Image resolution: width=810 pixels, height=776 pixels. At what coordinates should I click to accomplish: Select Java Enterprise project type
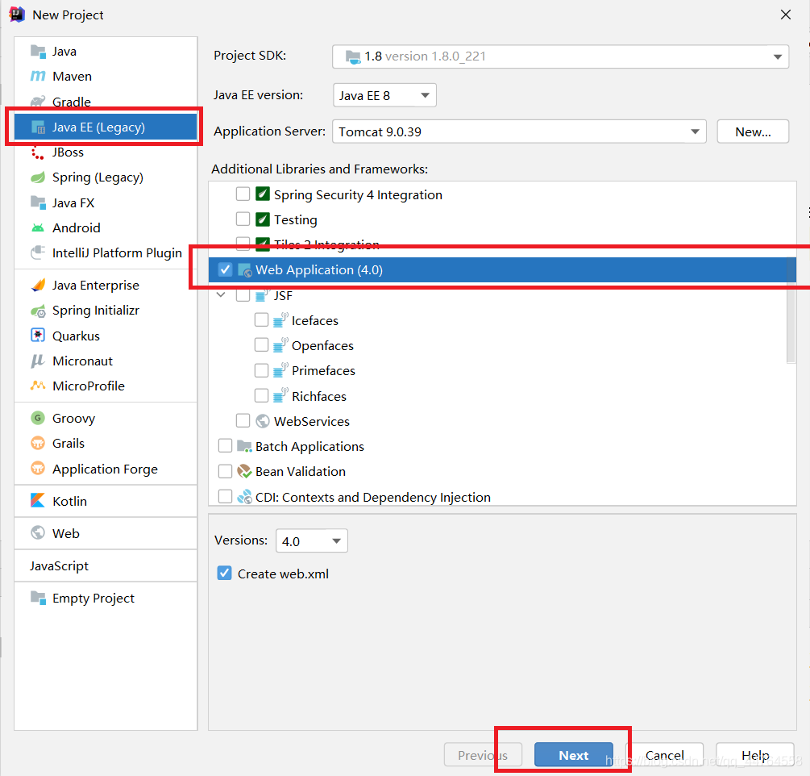click(x=106, y=286)
